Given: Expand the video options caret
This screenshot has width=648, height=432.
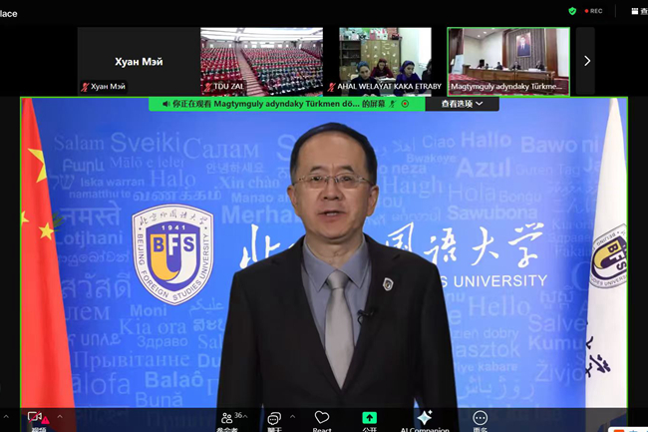Looking at the screenshot, I should point(59,417).
